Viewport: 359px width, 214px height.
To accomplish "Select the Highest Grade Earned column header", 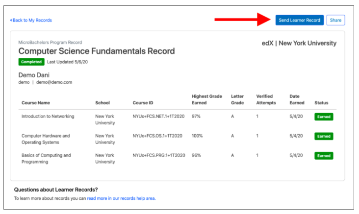I will click(x=206, y=99).
